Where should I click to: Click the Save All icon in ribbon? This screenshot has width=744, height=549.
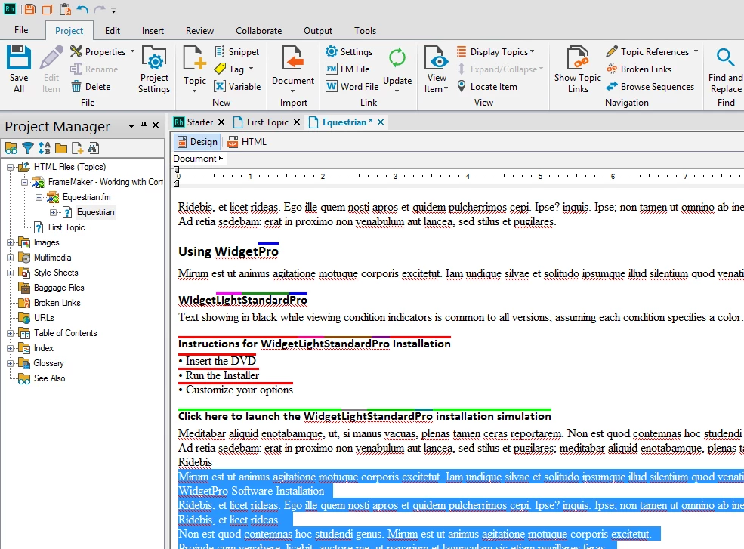(18, 58)
